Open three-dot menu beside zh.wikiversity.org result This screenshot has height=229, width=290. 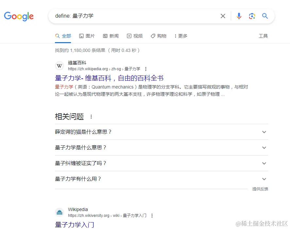[x=152, y=216]
